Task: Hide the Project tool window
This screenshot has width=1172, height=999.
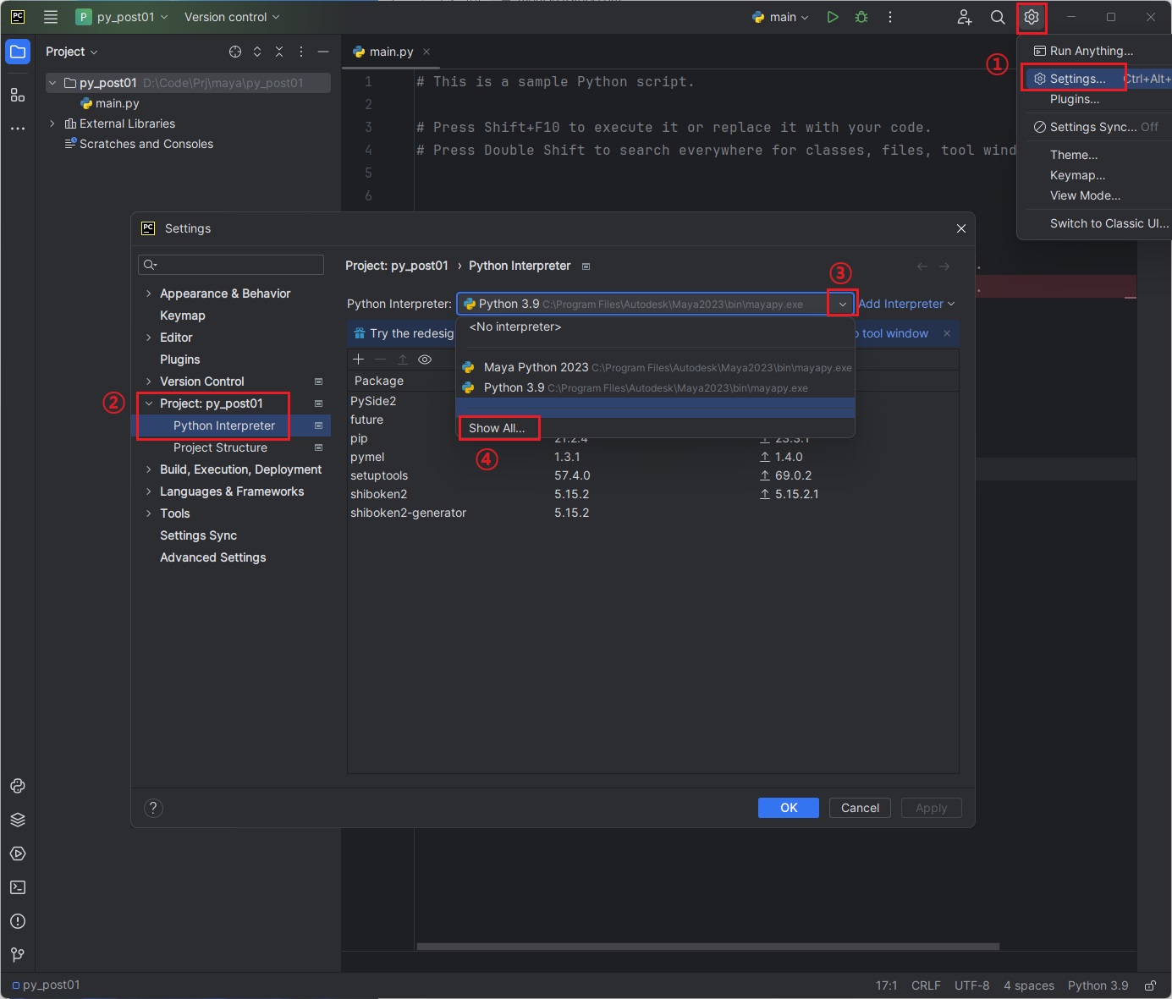Action: click(322, 52)
